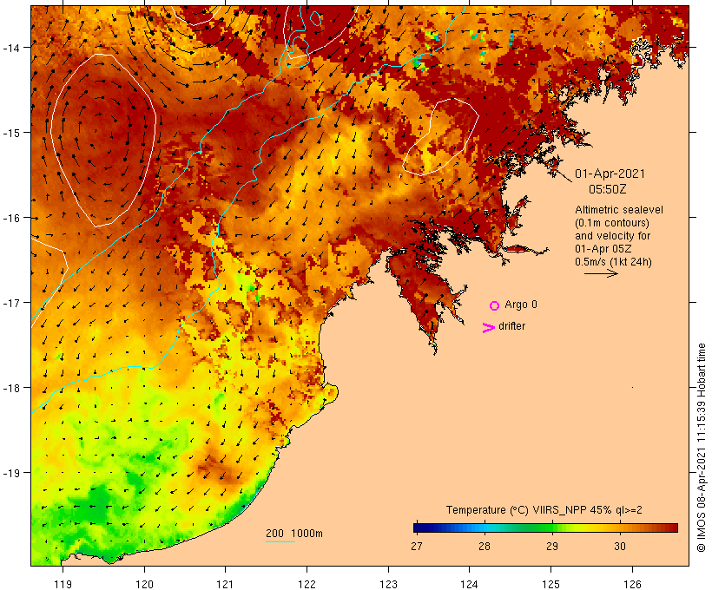Click the 122 longitude axis label

tap(307, 584)
